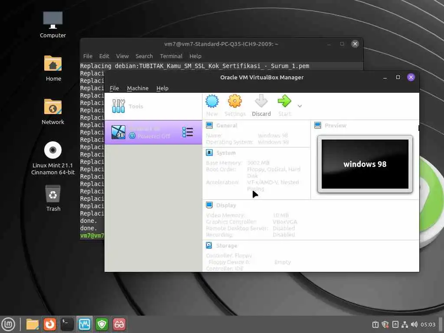Screen dimensions: 444x333
Task: Switch to the Terminal taskbar icon
Action: (67, 324)
